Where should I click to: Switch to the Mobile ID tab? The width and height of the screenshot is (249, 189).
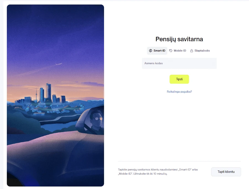[x=178, y=51]
